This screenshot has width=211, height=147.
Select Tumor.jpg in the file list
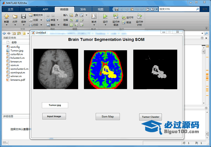coord(17,51)
